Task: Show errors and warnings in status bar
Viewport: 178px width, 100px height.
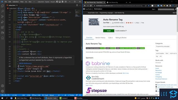Action: 6,95
